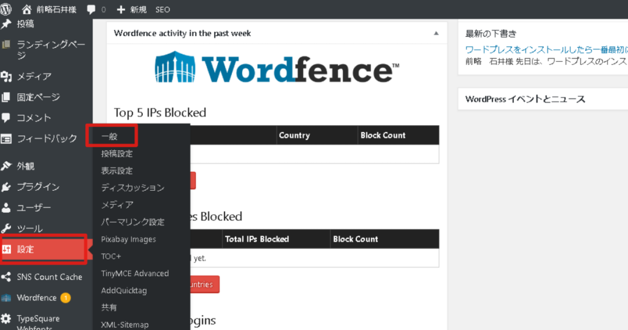Screen dimensions: 628x330
Task: Open Wordfence menu in the sidebar
Action: 36,297
